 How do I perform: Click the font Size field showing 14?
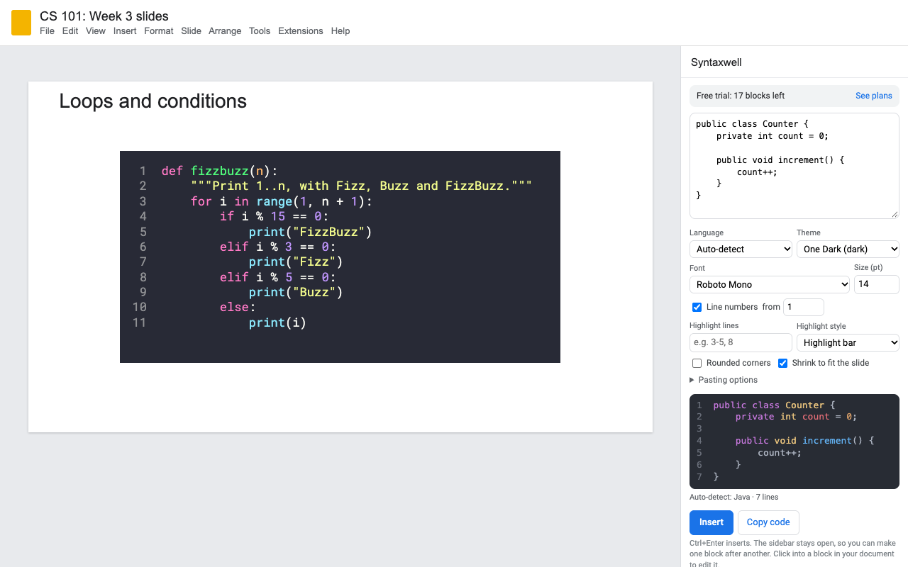[877, 284]
